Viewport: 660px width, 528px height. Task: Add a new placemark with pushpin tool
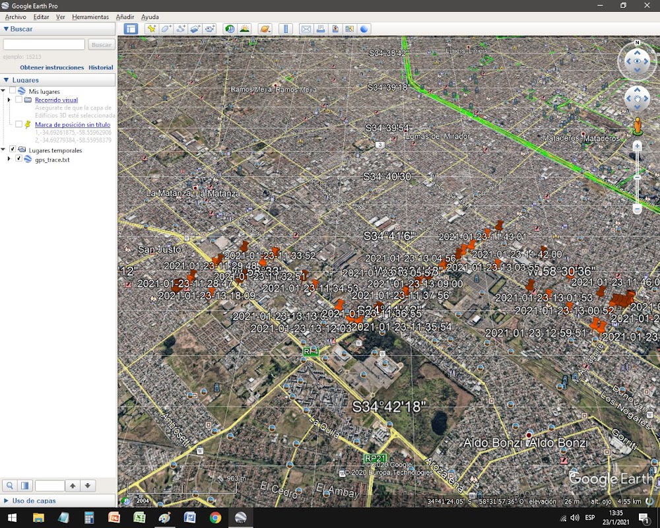click(x=152, y=29)
